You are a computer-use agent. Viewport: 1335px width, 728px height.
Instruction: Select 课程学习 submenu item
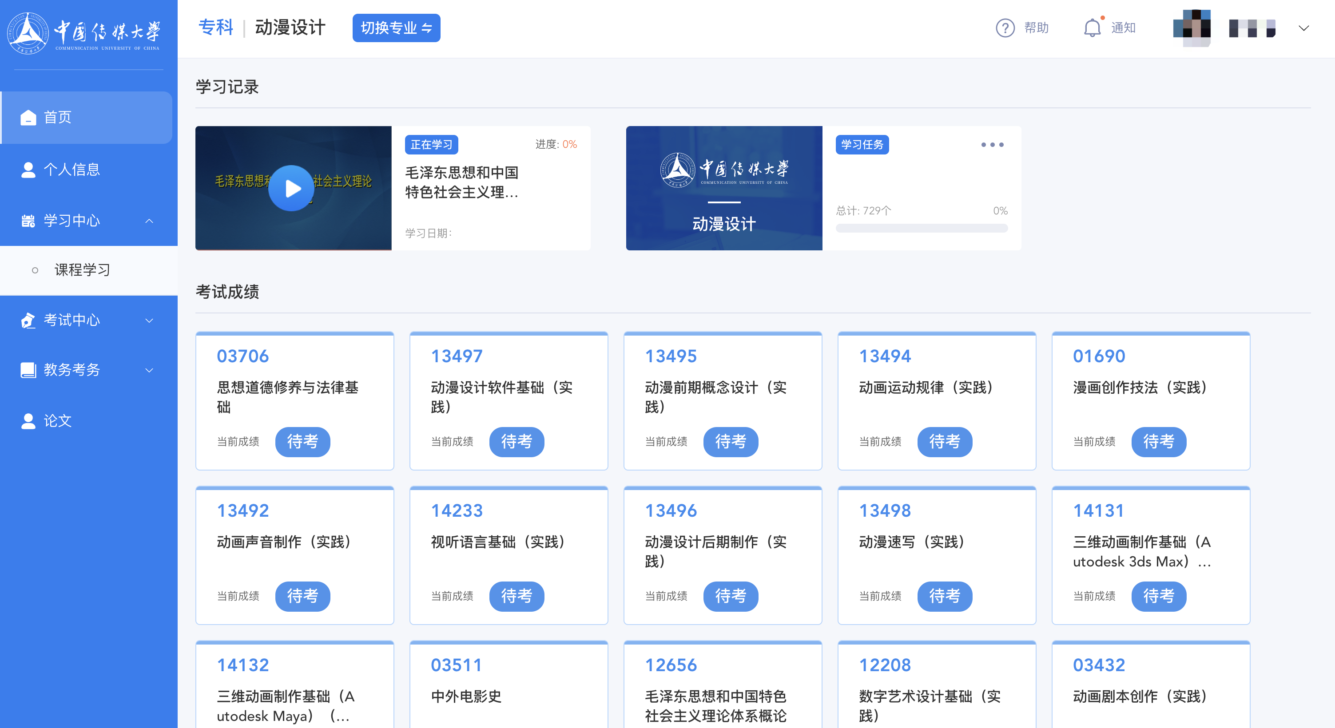coord(82,270)
